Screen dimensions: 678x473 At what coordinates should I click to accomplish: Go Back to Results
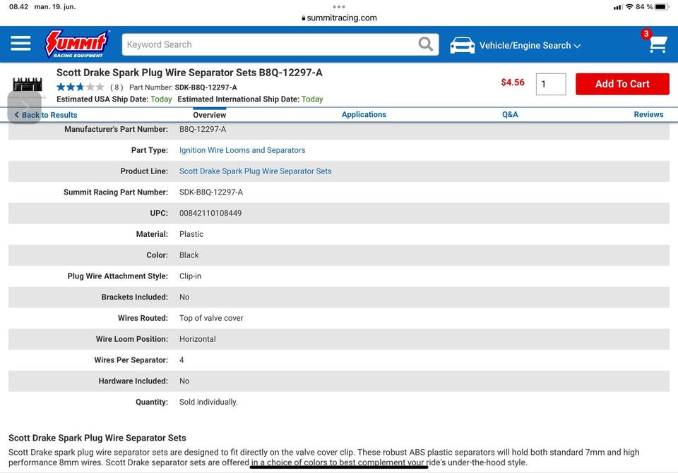point(48,115)
